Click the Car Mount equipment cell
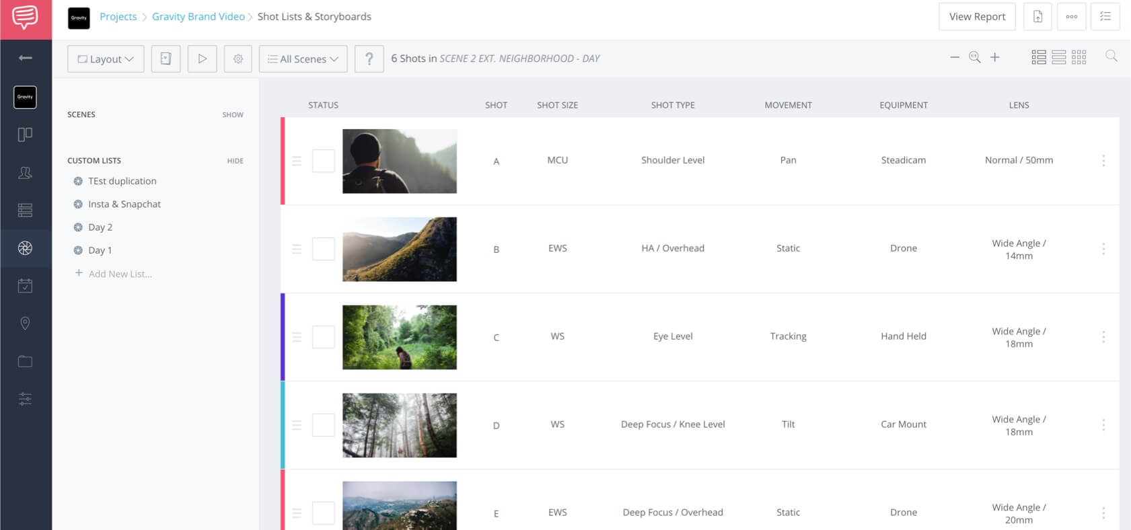 tap(904, 424)
